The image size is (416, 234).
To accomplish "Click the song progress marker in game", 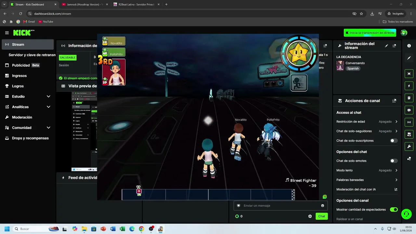I will pyautogui.click(x=139, y=191).
